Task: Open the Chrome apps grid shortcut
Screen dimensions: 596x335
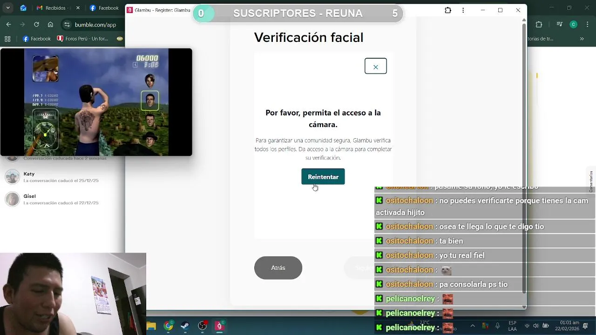Action: 7,39
